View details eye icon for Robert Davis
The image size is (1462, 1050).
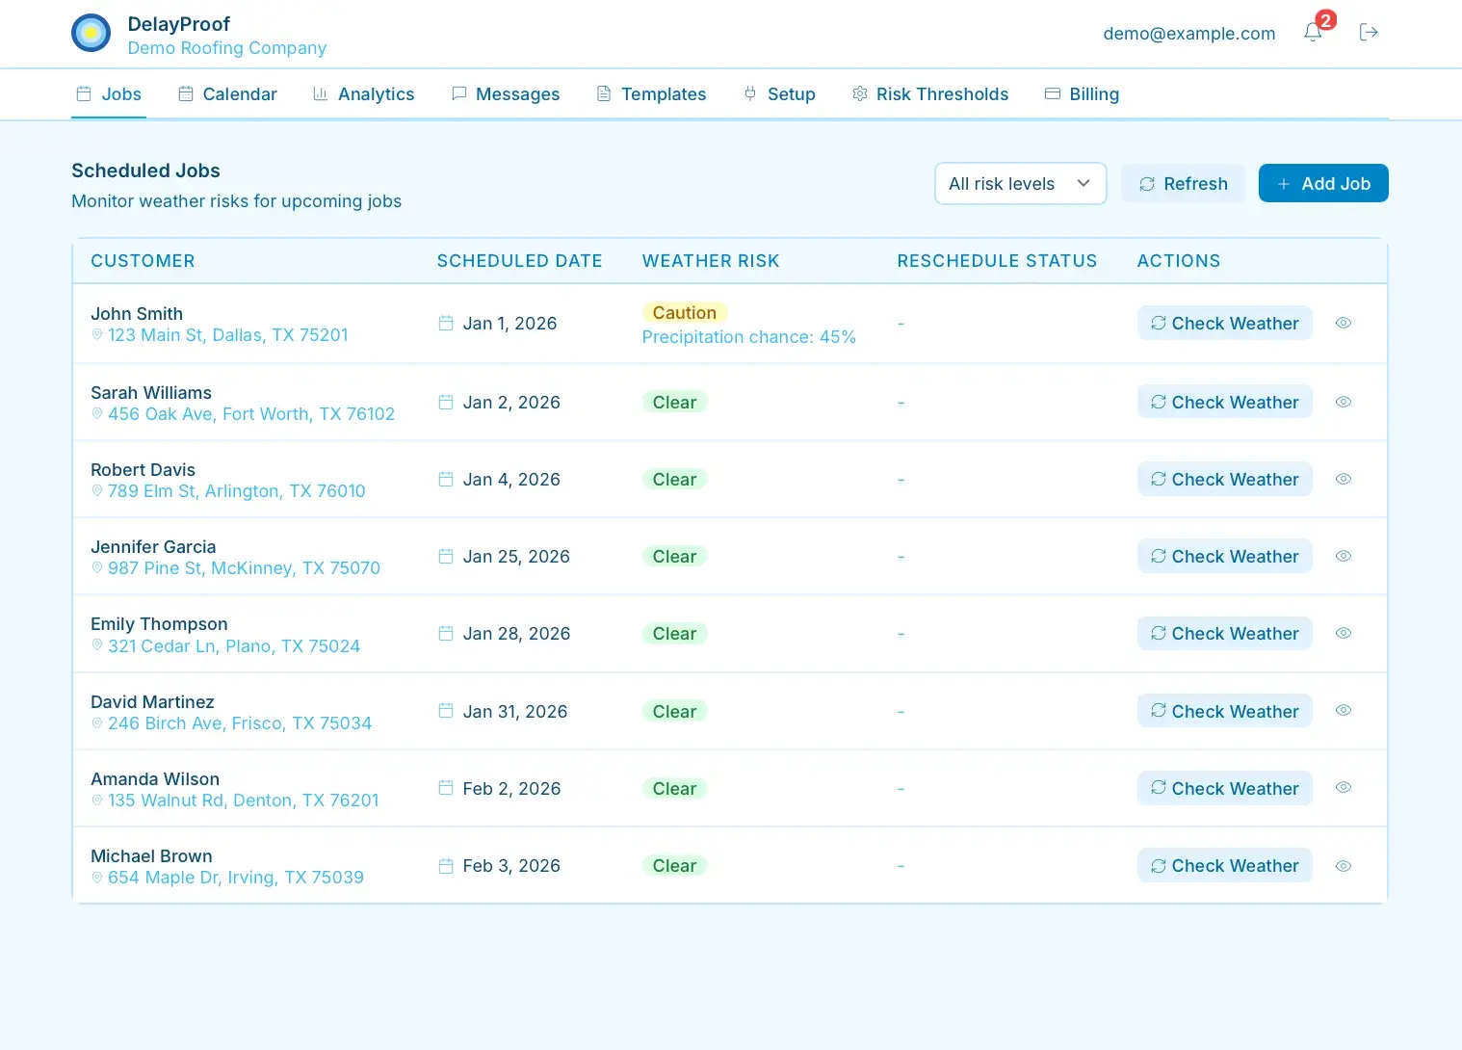click(x=1344, y=480)
